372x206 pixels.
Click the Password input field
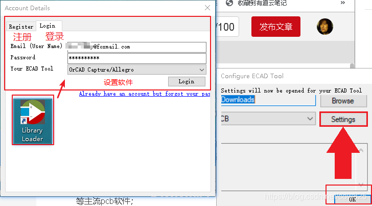pyautogui.click(x=137, y=58)
